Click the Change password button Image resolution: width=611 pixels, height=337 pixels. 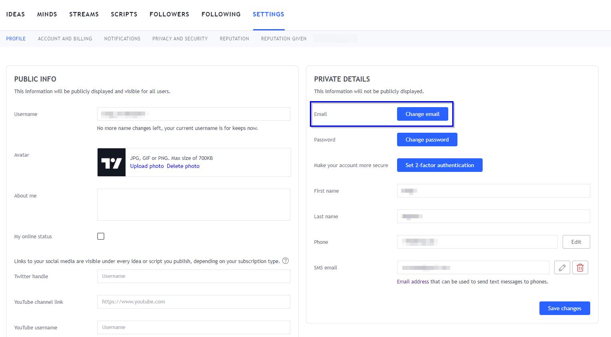(427, 139)
